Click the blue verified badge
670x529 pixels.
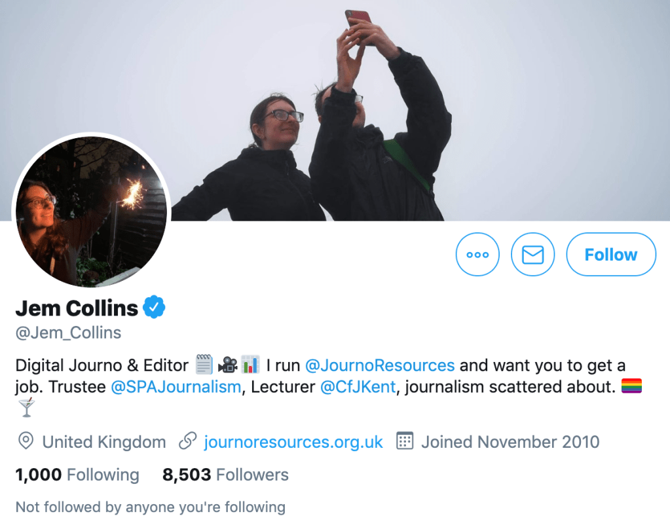coord(154,307)
